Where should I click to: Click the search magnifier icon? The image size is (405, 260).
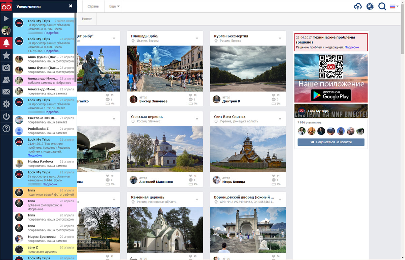click(382, 6)
